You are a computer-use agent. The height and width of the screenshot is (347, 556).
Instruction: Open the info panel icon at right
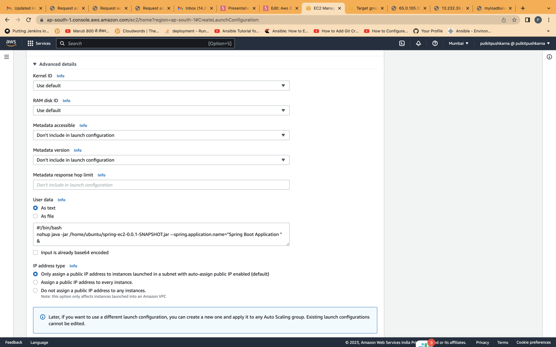(549, 57)
